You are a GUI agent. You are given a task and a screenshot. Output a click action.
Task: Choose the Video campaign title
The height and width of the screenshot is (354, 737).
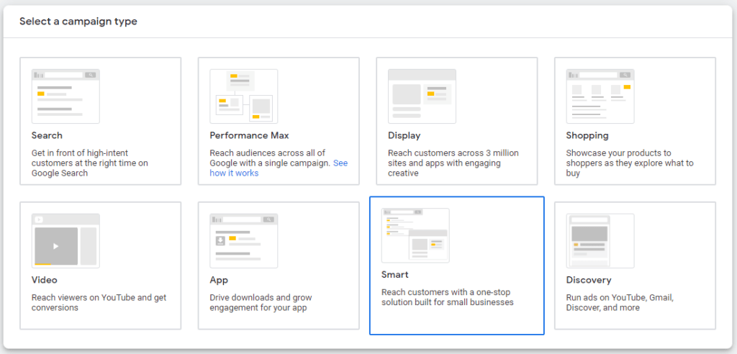tap(44, 280)
